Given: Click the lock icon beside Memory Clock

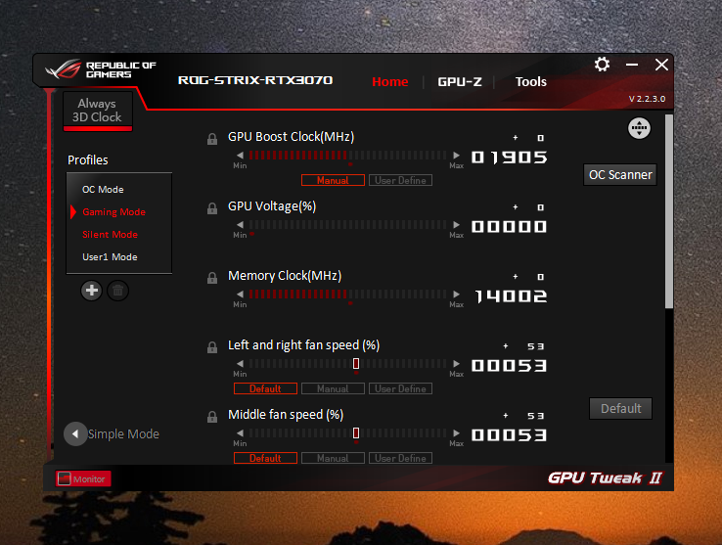Looking at the screenshot, I should pyautogui.click(x=212, y=278).
